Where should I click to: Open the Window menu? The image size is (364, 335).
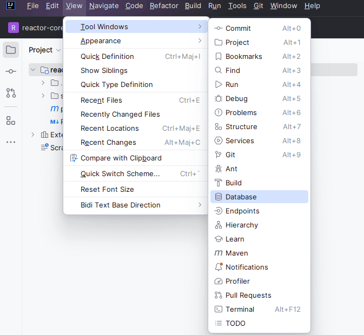point(283,5)
